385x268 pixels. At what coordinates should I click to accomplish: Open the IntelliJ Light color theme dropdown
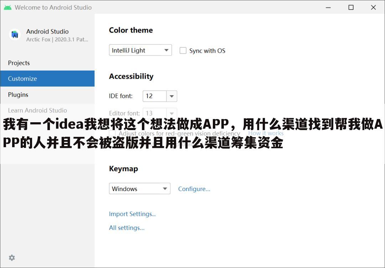click(x=140, y=50)
